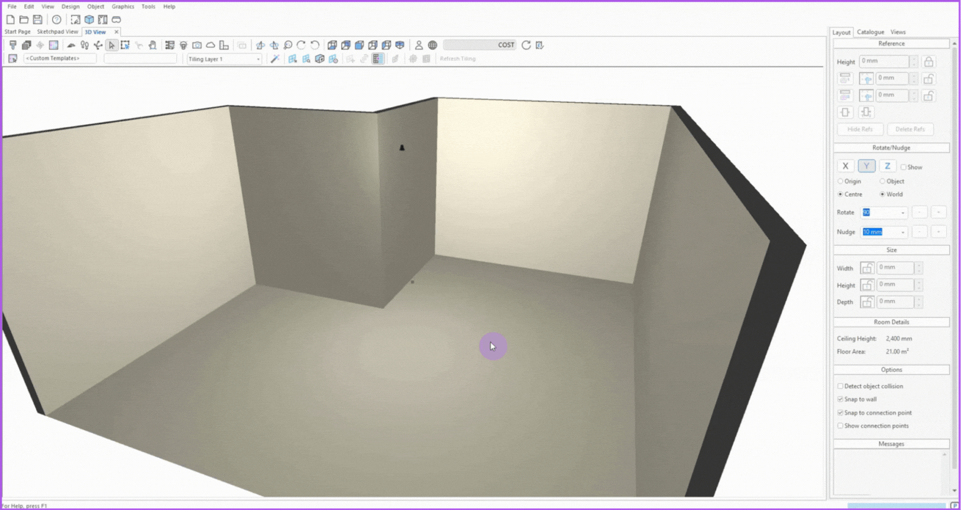
Task: Click the magic wand tiling tool
Action: pos(275,59)
